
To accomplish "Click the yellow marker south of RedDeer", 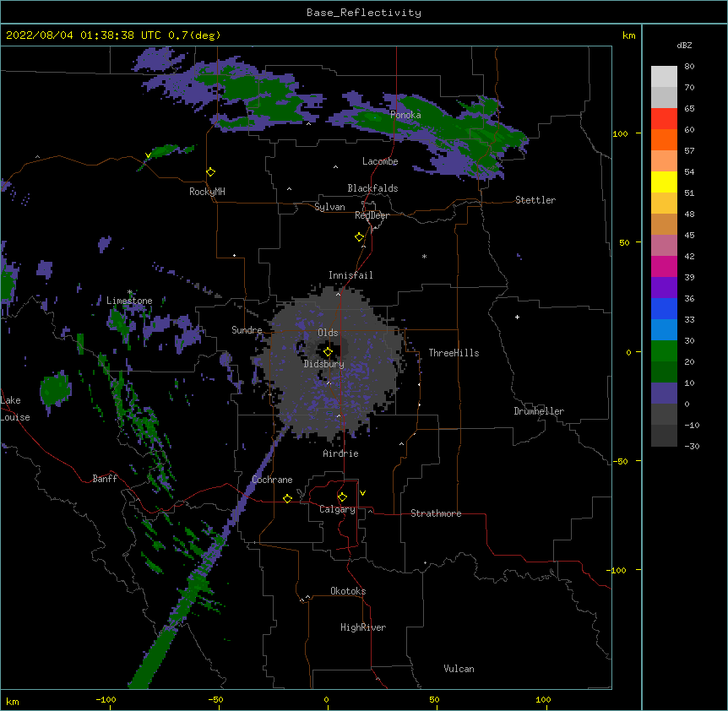I will 359,236.
